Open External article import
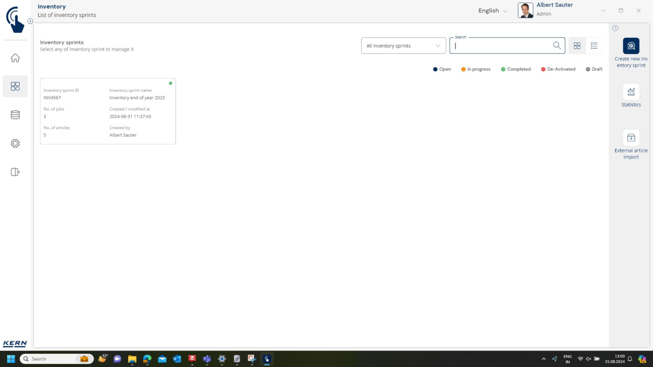 point(631,138)
